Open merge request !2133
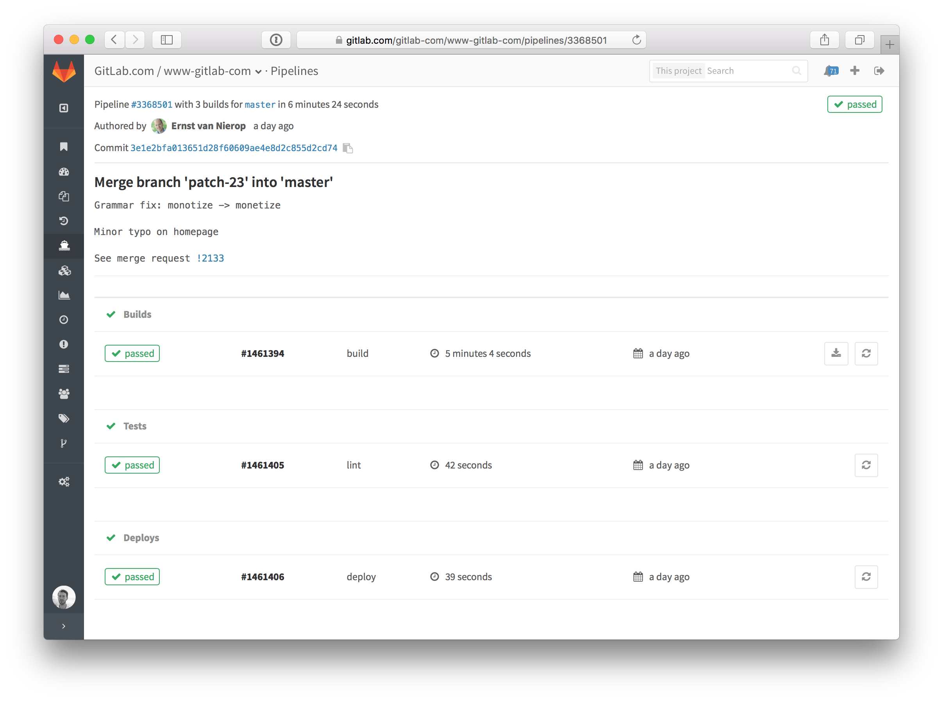The width and height of the screenshot is (943, 702). pyautogui.click(x=211, y=258)
